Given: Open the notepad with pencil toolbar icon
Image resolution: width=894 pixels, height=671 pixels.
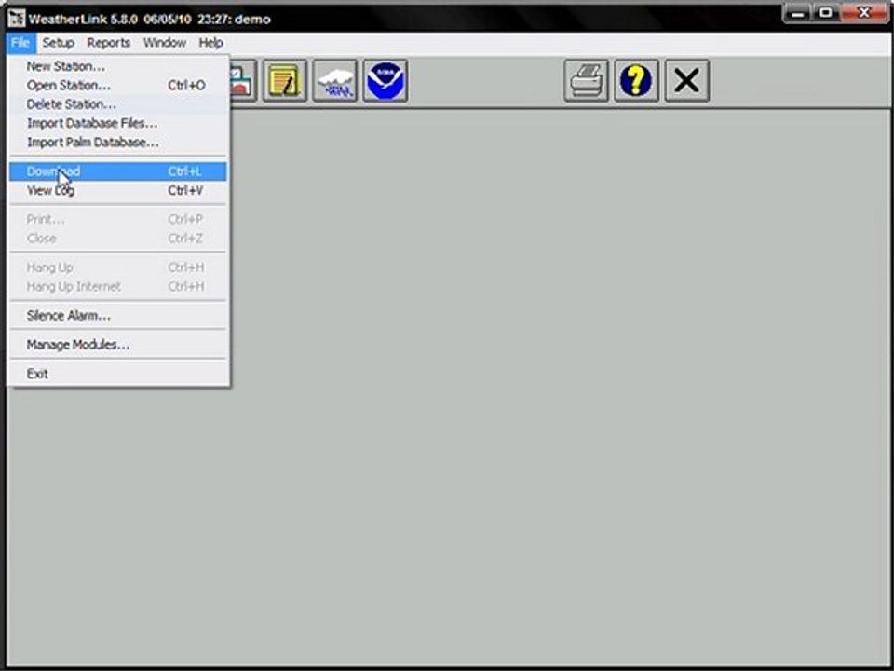Looking at the screenshot, I should (x=285, y=80).
